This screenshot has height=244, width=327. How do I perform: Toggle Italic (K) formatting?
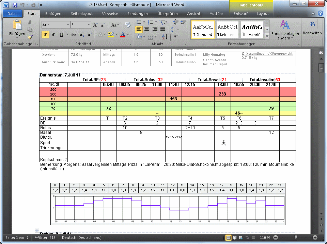[53, 35]
